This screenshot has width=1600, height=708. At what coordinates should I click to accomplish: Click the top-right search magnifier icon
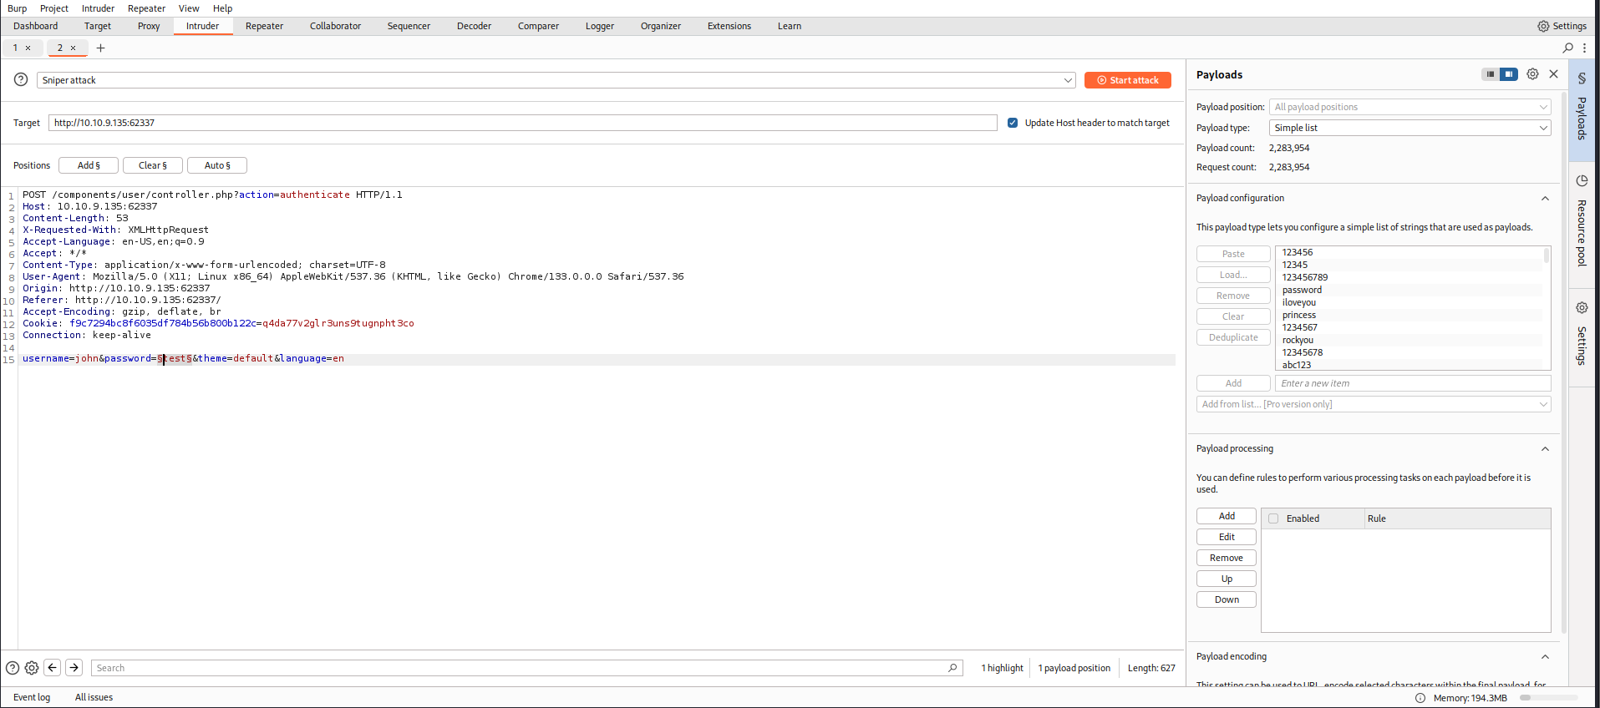(1567, 48)
